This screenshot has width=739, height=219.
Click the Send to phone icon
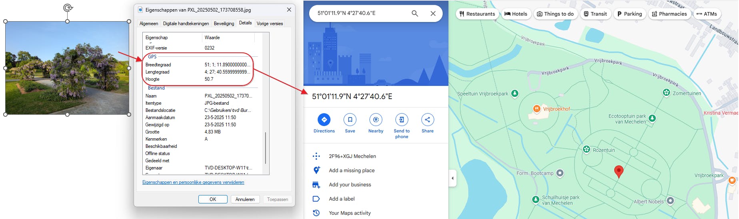click(401, 119)
